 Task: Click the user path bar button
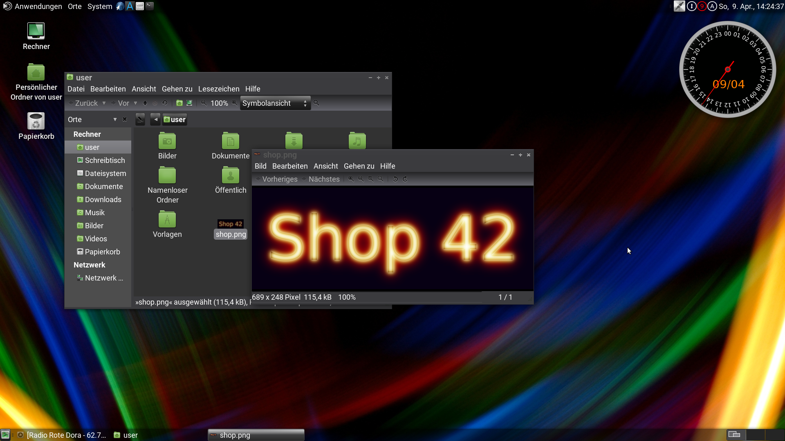coord(175,120)
